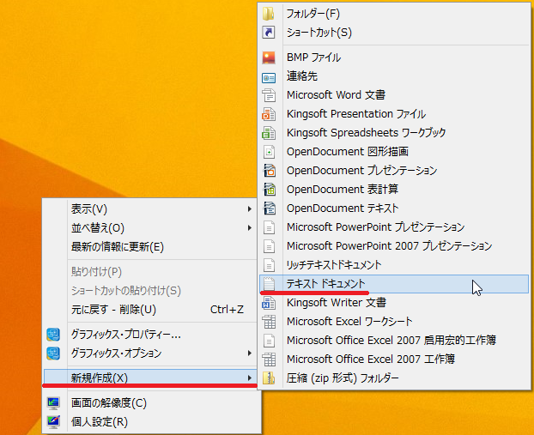Select リッチテキストドキュメント entry text
Image resolution: width=534 pixels, height=435 pixels.
(334, 265)
